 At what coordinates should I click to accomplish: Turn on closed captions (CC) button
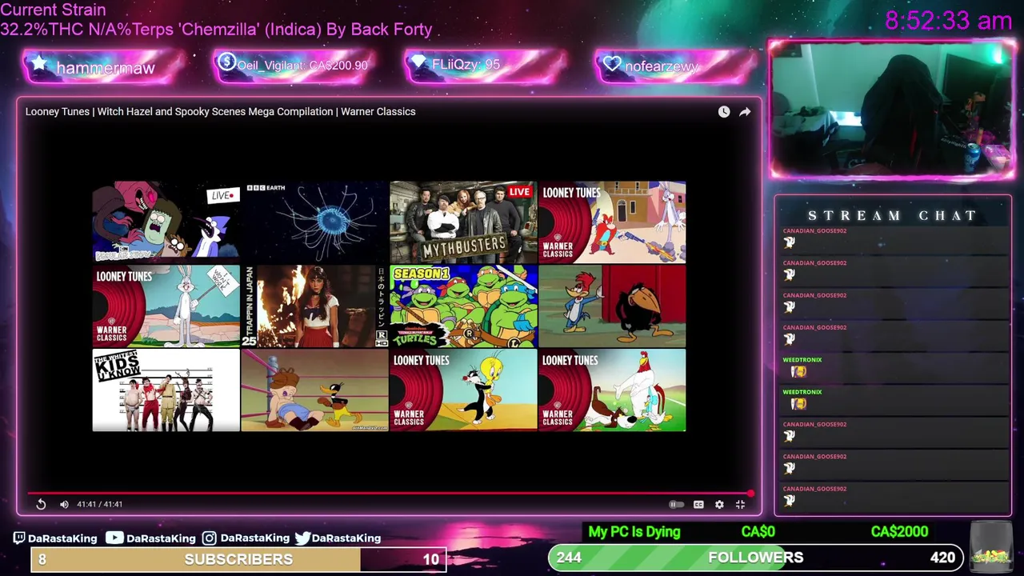pos(698,504)
